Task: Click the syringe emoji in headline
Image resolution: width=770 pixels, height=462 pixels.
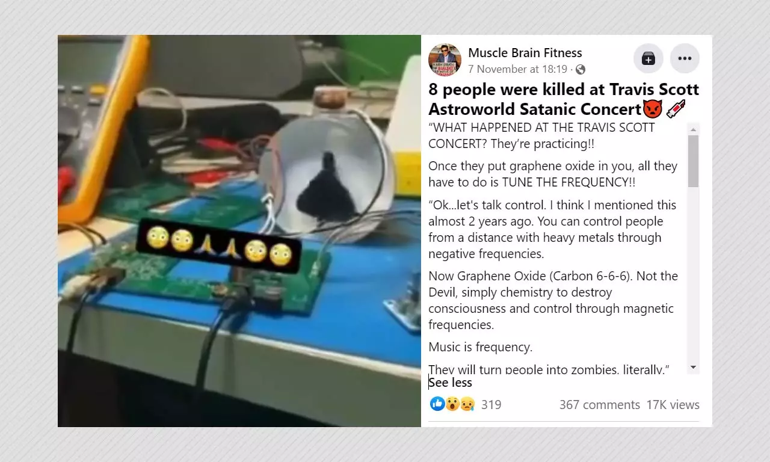Action: click(676, 109)
